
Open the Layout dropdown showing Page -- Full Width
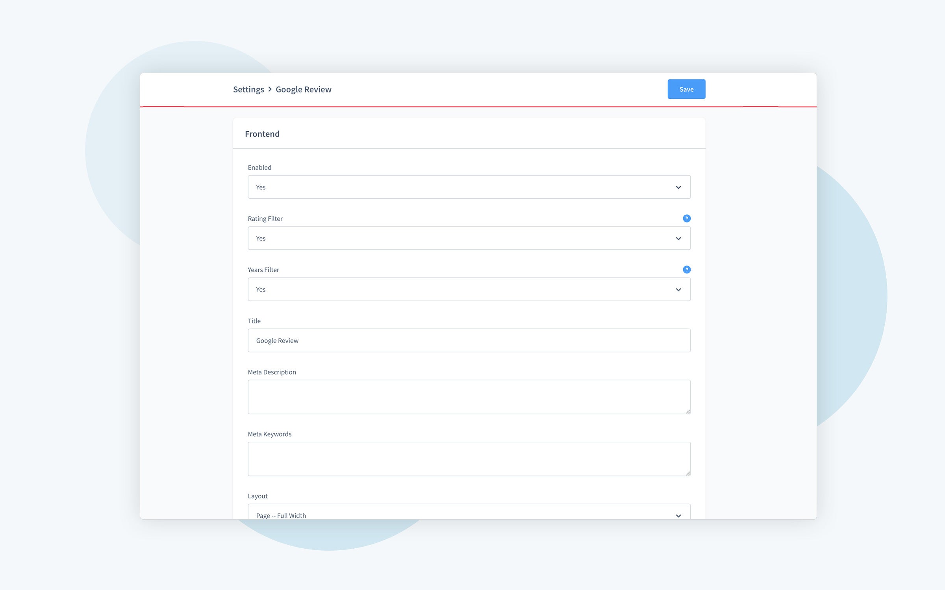[x=469, y=512]
